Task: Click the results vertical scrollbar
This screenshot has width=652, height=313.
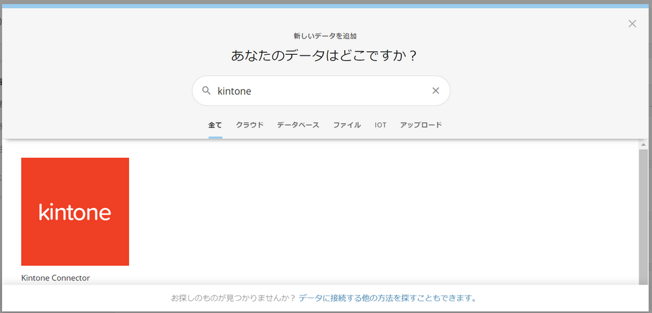Action: click(x=643, y=216)
